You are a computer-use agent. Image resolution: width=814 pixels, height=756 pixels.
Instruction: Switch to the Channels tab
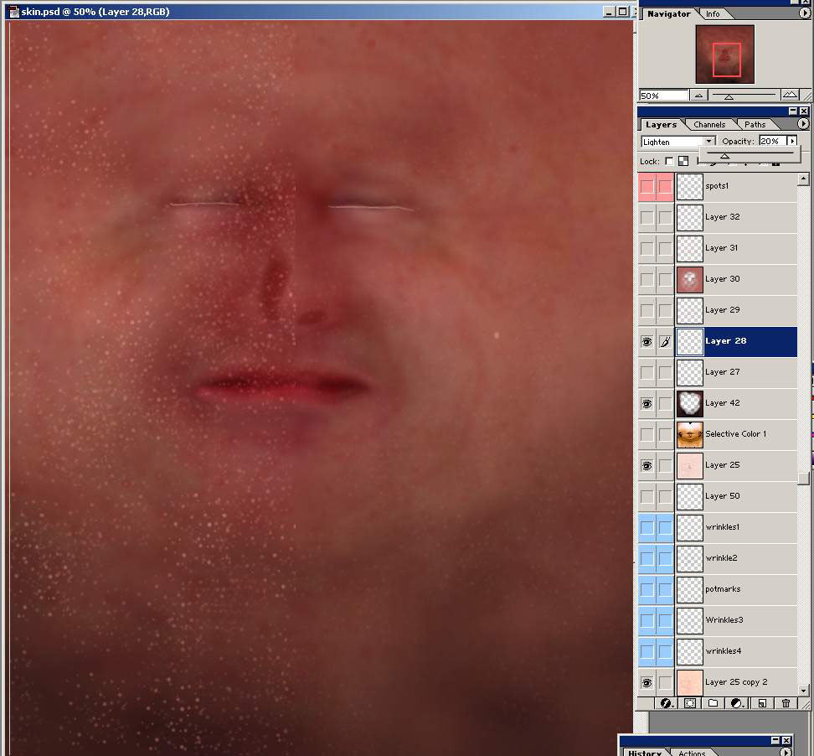click(708, 125)
